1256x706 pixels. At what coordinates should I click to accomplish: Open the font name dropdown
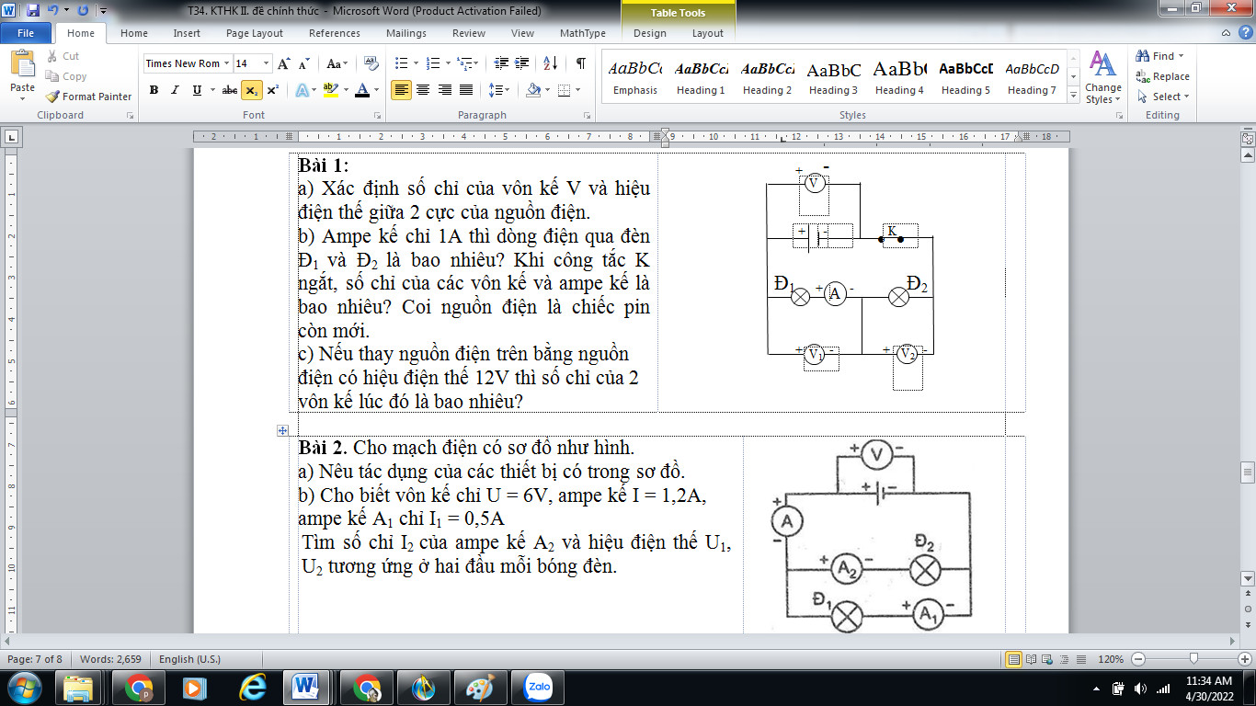[x=224, y=63]
